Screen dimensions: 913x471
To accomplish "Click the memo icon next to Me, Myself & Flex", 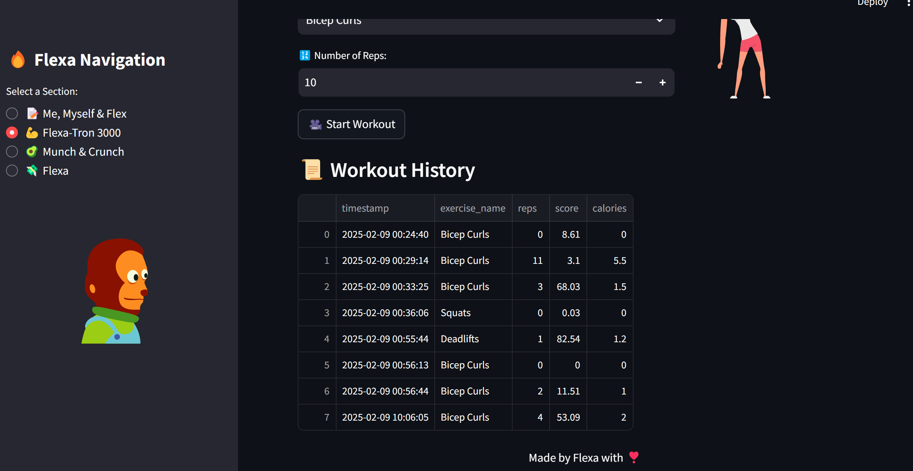I will [x=32, y=113].
